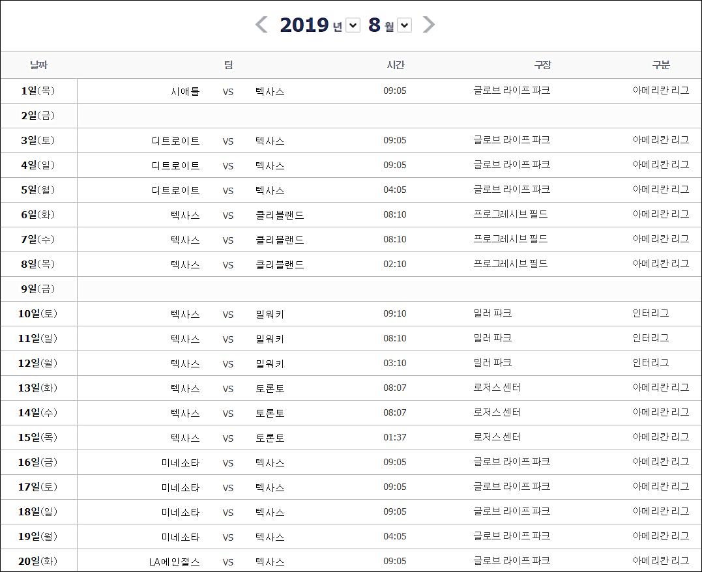Click 02:10 time in 8일 row
This screenshot has width=702, height=572.
coord(395,264)
